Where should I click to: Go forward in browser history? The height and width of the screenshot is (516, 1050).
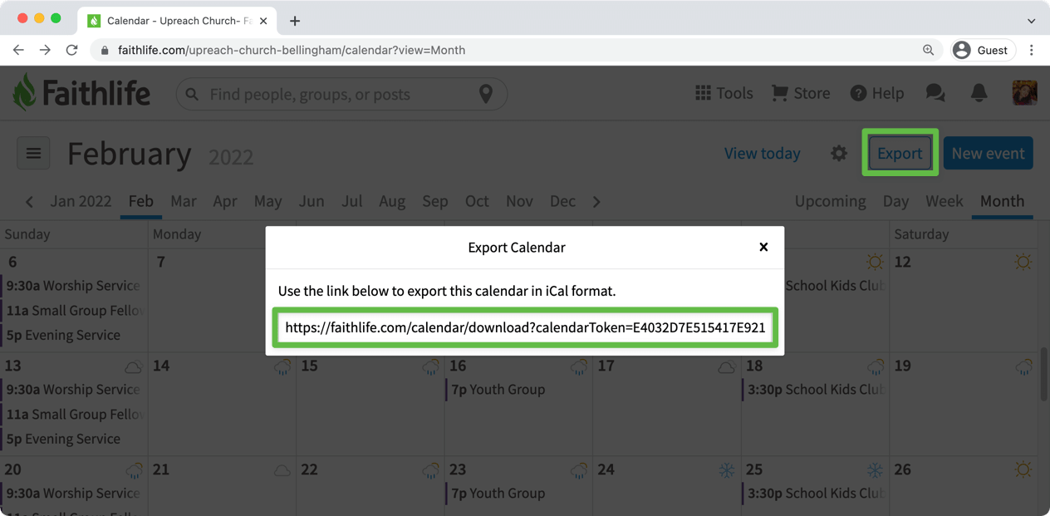(x=45, y=50)
